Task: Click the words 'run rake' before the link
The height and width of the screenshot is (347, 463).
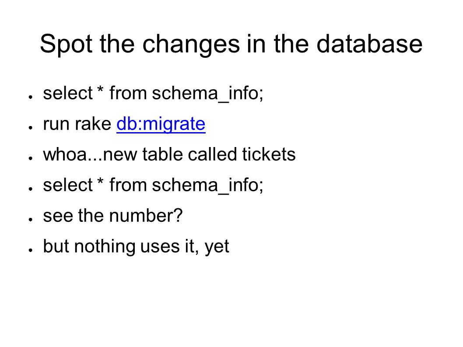Action: coord(77,124)
